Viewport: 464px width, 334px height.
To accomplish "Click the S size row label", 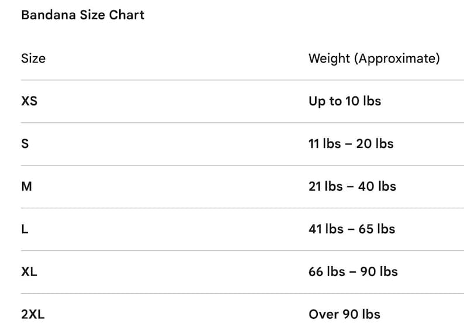I will pos(25,144).
